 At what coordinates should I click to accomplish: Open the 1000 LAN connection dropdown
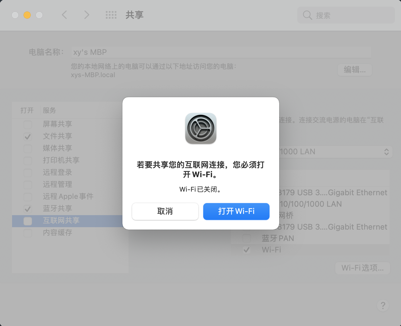tap(335, 152)
